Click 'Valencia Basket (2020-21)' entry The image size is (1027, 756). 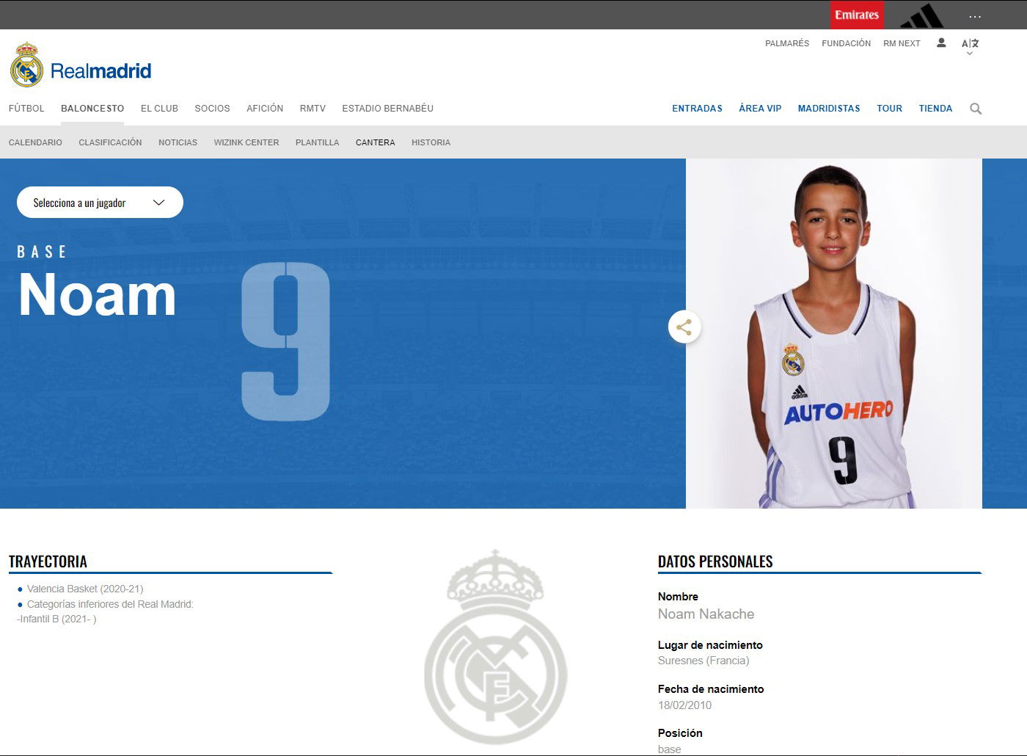click(x=85, y=589)
